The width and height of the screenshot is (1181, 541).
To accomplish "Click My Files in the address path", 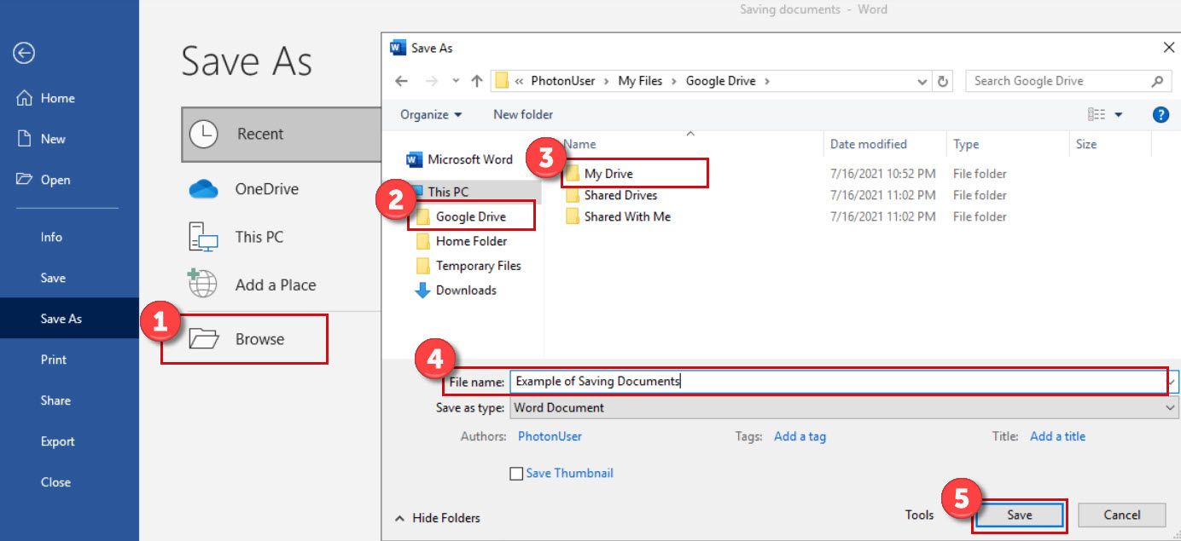I will pyautogui.click(x=640, y=81).
